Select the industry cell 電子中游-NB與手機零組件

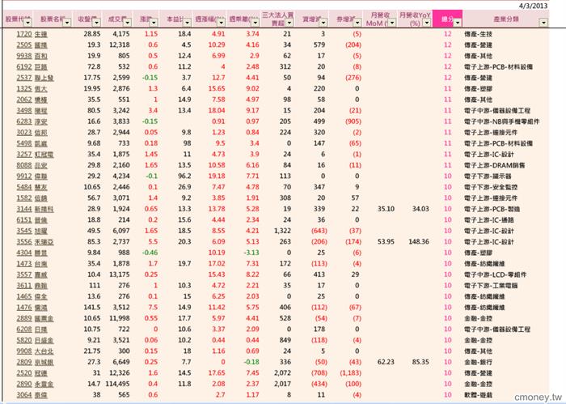pyautogui.click(x=502, y=121)
